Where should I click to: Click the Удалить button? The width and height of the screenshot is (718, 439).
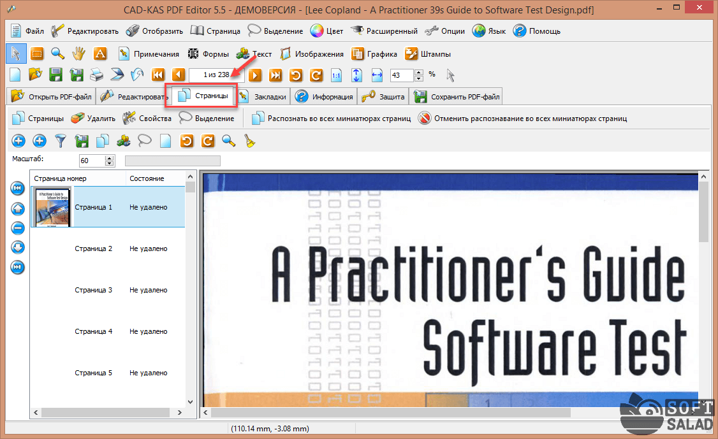coord(93,118)
